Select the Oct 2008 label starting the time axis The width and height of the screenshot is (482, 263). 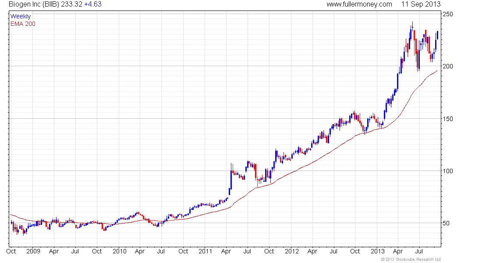(11, 251)
